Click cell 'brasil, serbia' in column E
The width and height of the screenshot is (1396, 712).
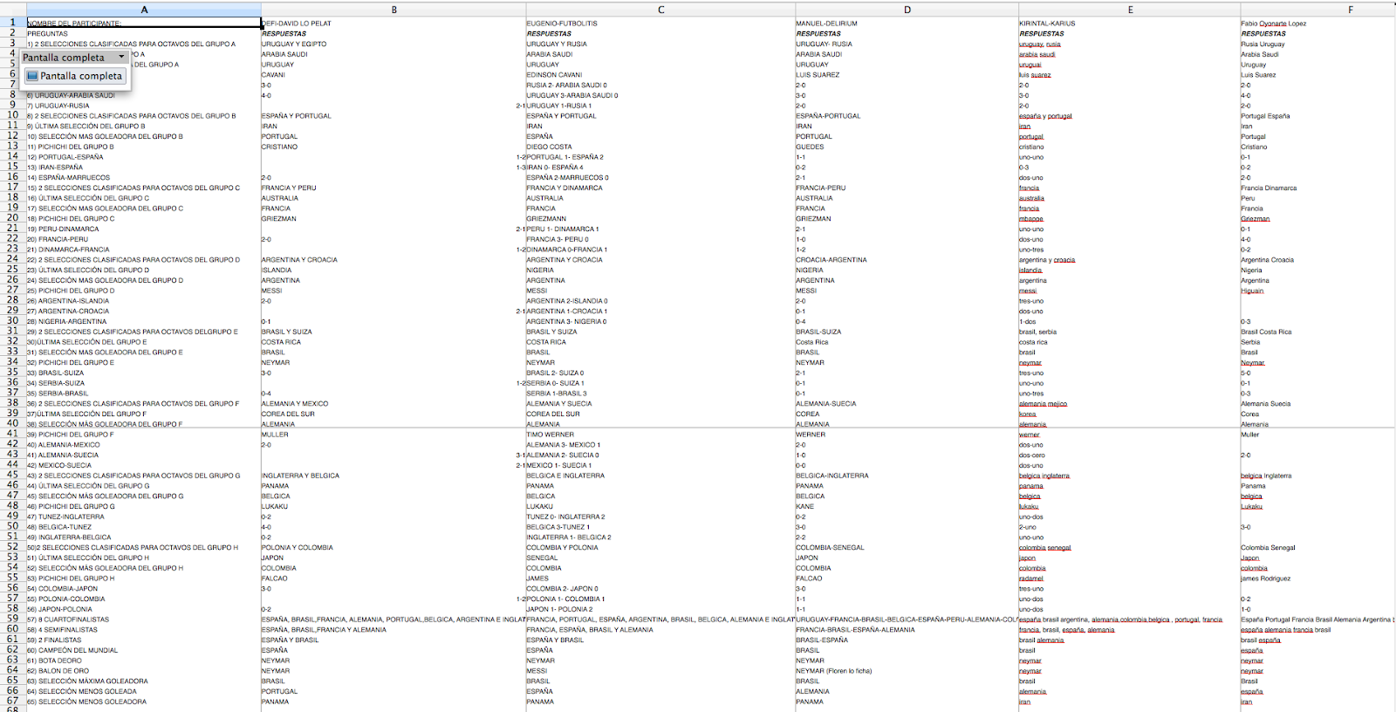pyautogui.click(x=1037, y=332)
